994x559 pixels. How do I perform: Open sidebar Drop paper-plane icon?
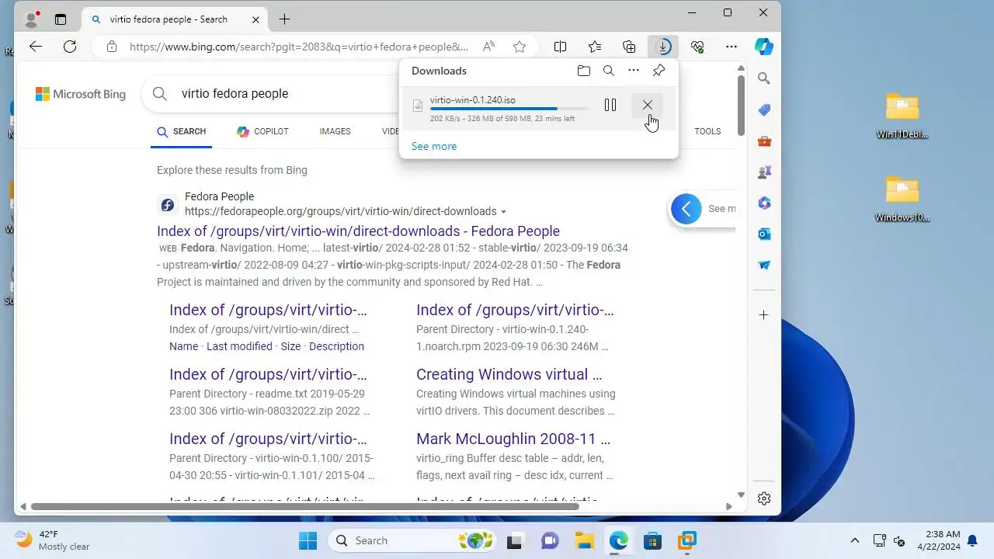click(x=764, y=265)
